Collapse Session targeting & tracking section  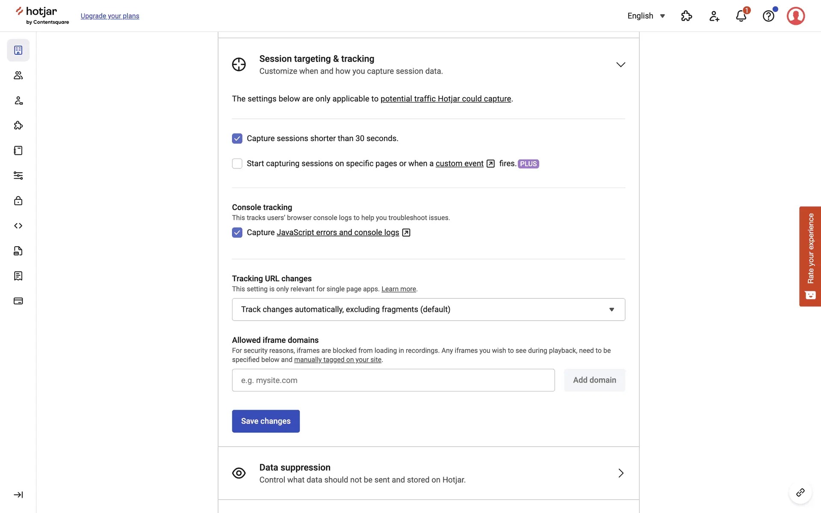[620, 65]
